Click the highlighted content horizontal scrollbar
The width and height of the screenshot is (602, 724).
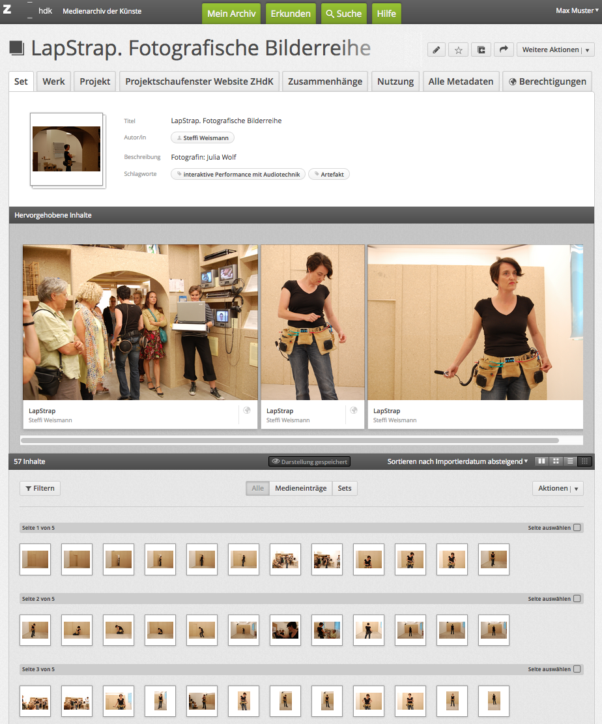(290, 441)
